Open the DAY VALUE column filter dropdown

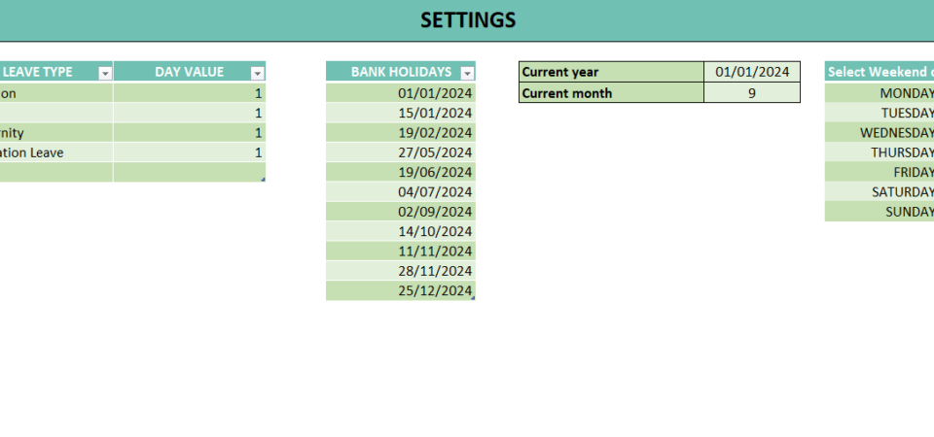coord(257,73)
